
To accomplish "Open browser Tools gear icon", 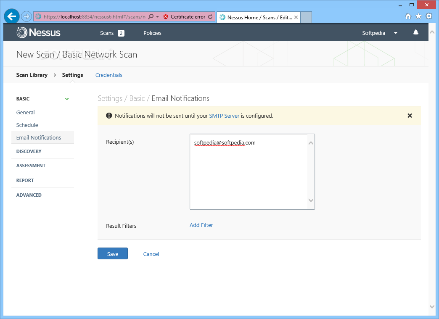I will (x=429, y=16).
